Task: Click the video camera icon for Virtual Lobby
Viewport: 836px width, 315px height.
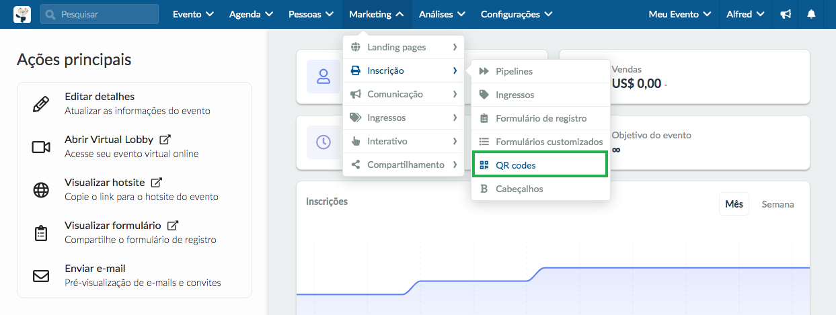Action: click(x=41, y=147)
